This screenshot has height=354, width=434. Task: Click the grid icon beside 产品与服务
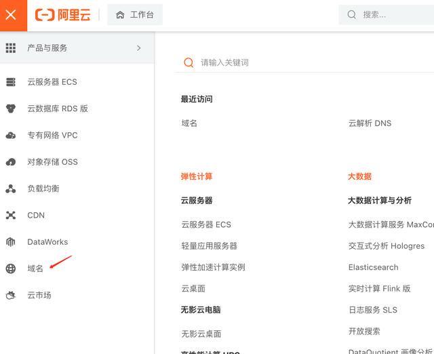pos(11,48)
